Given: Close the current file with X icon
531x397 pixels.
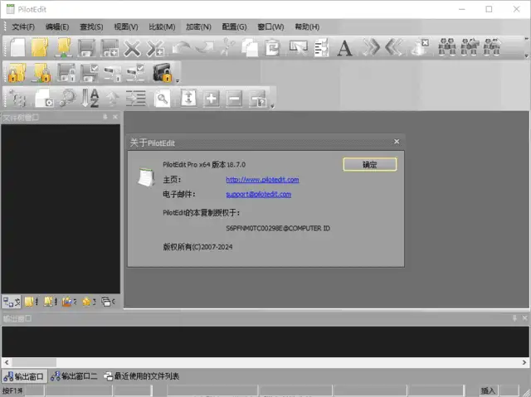Looking at the screenshot, I should [132, 48].
